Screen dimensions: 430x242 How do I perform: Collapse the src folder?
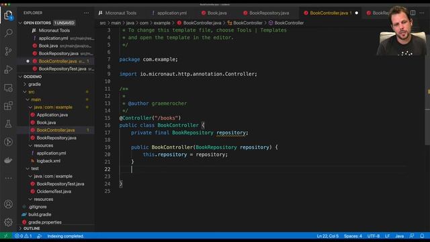pyautogui.click(x=32, y=92)
